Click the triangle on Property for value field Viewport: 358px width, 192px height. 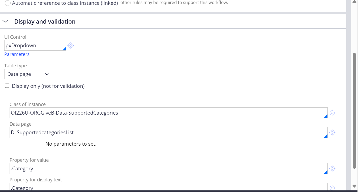[326, 172]
